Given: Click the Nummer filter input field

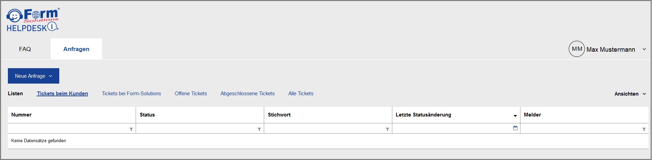Looking at the screenshot, I should (x=69, y=128).
